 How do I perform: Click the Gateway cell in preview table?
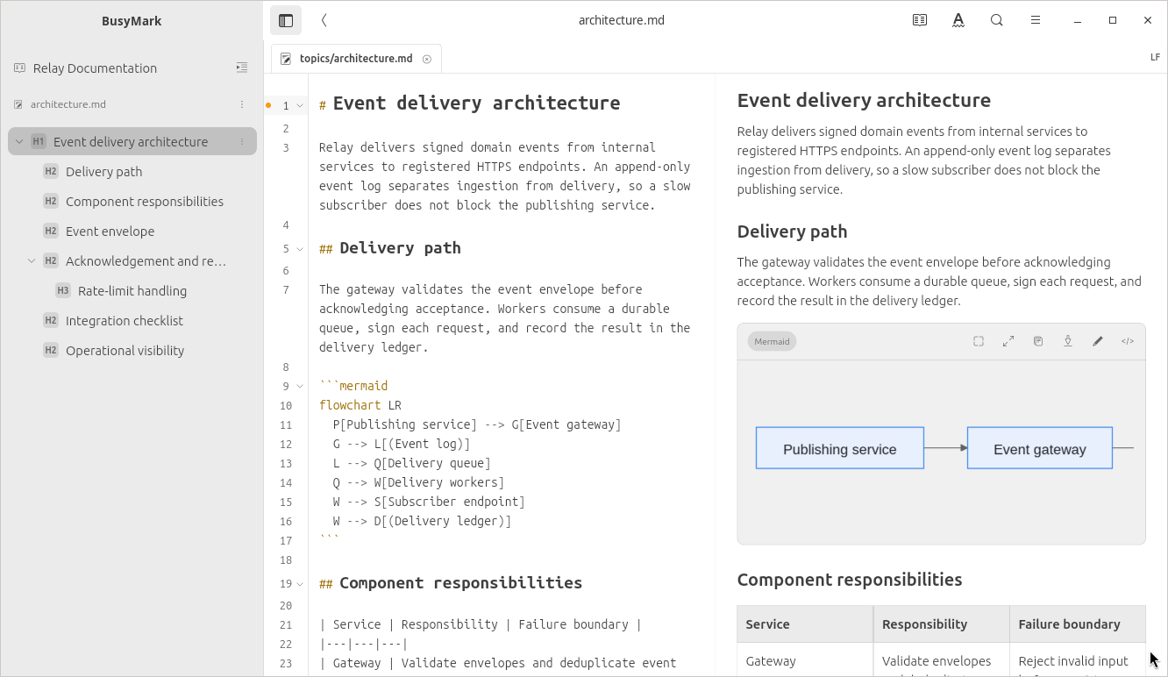(x=771, y=661)
